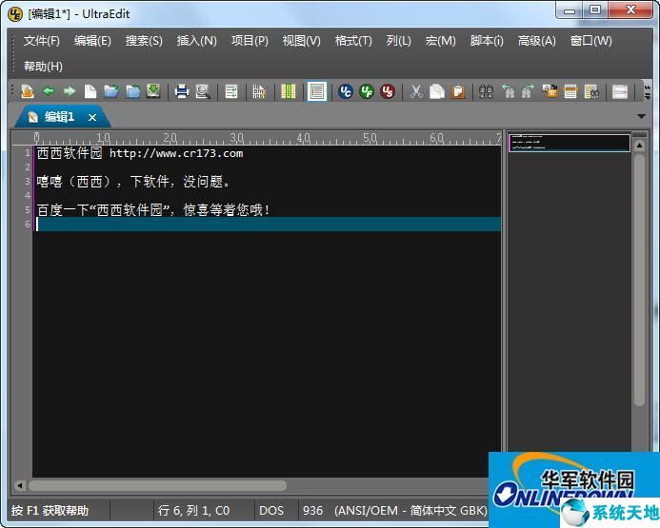Copy selection with the pages icon
The width and height of the screenshot is (660, 528).
point(437,91)
